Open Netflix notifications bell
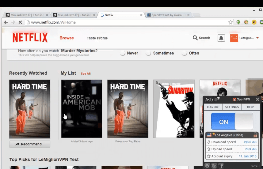The image size is (263, 169). (221, 38)
